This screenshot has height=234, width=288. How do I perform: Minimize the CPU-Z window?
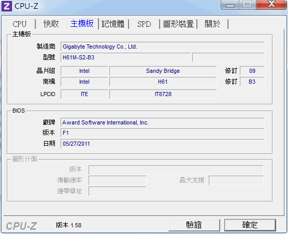pos(230,5)
